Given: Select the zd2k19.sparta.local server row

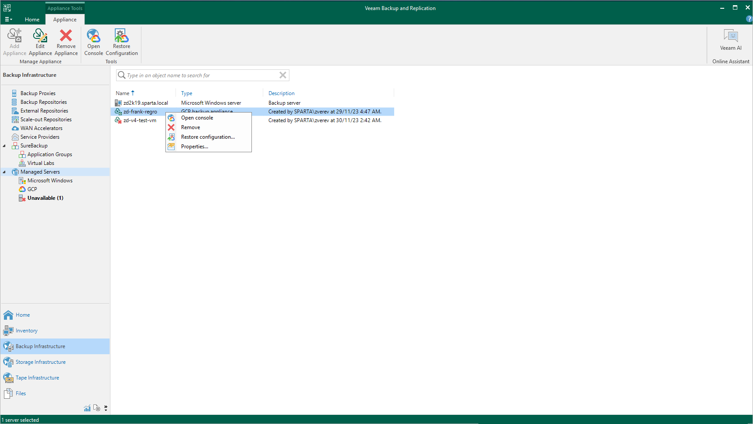Looking at the screenshot, I should (253, 103).
